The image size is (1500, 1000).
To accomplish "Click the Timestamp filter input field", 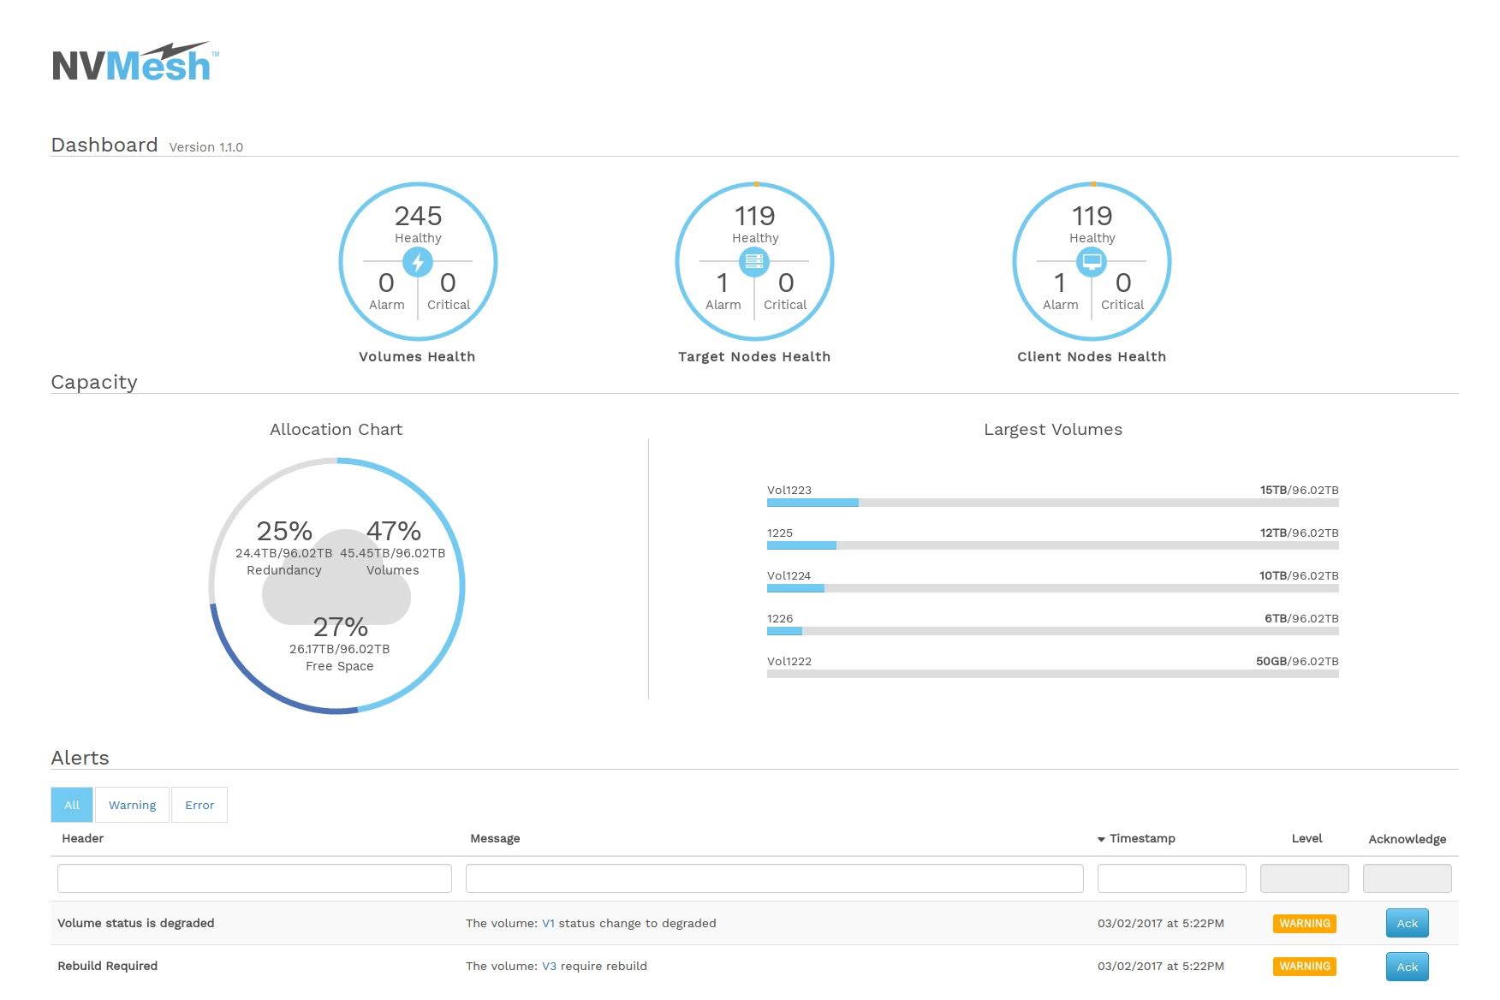I will 1171,878.
